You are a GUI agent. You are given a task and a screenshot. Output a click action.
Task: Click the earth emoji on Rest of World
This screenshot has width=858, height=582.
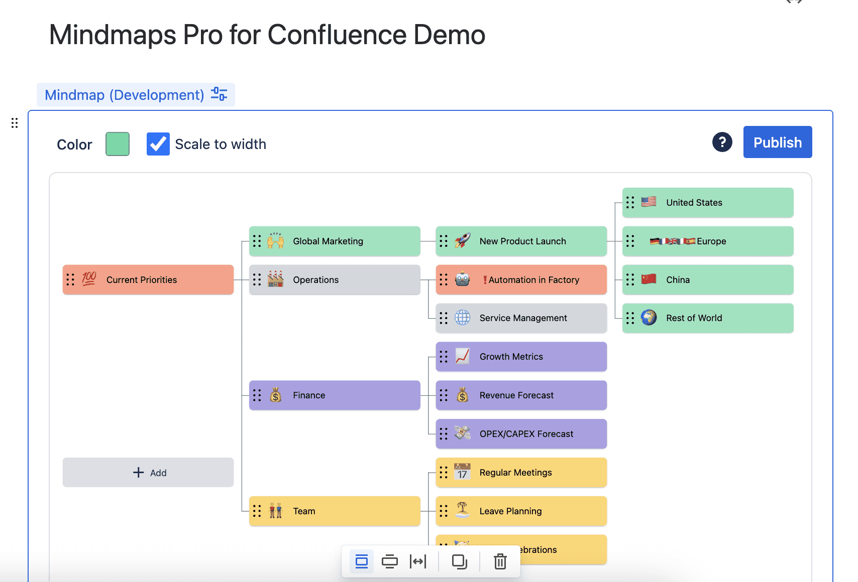tap(649, 318)
